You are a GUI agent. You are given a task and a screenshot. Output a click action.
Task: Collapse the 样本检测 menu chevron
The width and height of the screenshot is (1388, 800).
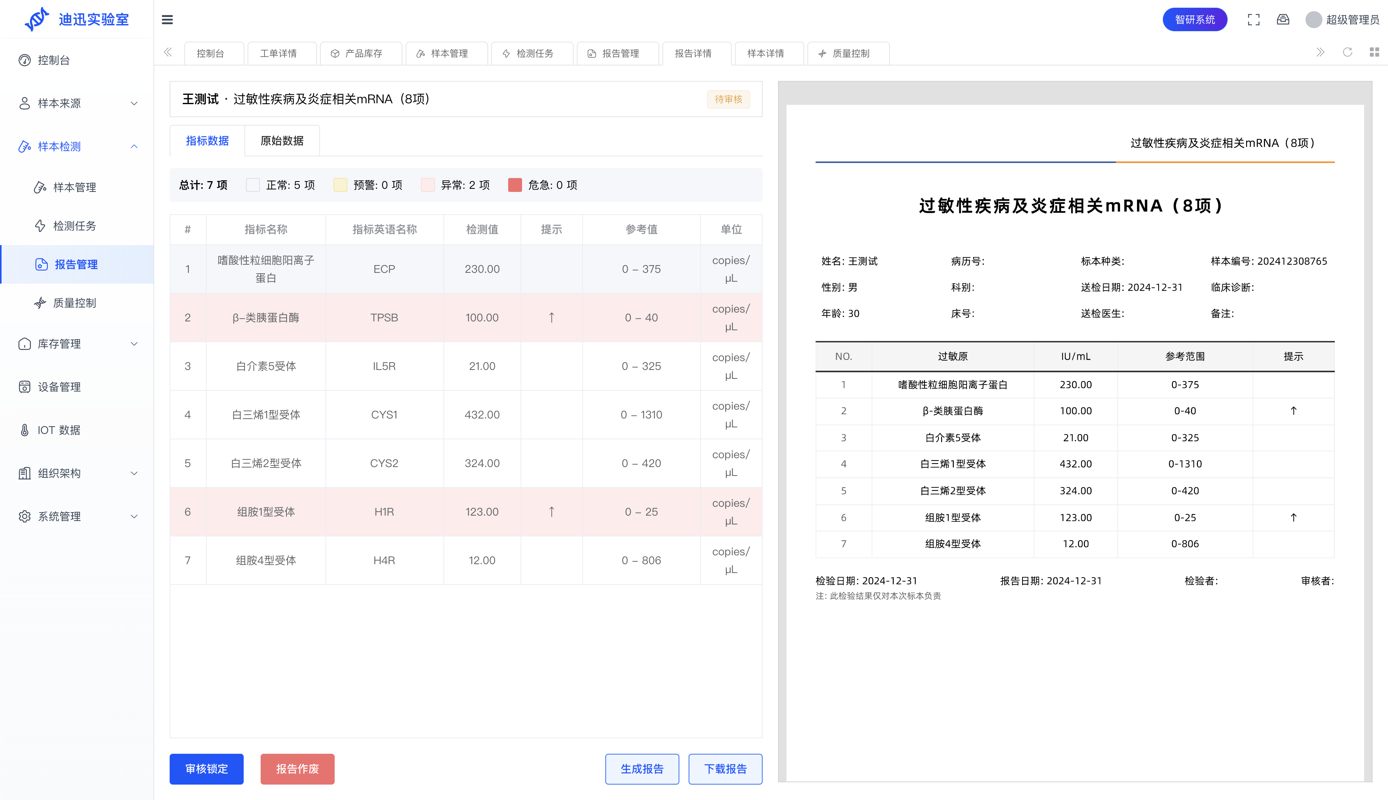(134, 146)
